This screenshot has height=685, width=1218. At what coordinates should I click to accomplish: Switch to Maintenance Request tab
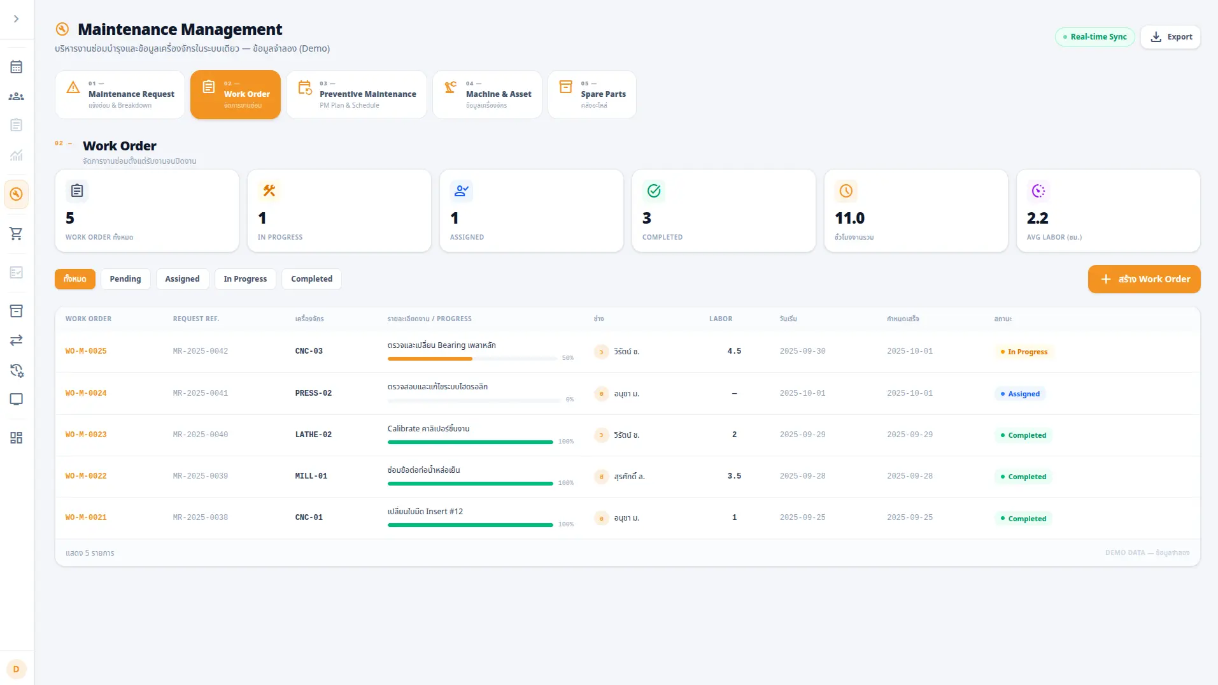pos(120,94)
